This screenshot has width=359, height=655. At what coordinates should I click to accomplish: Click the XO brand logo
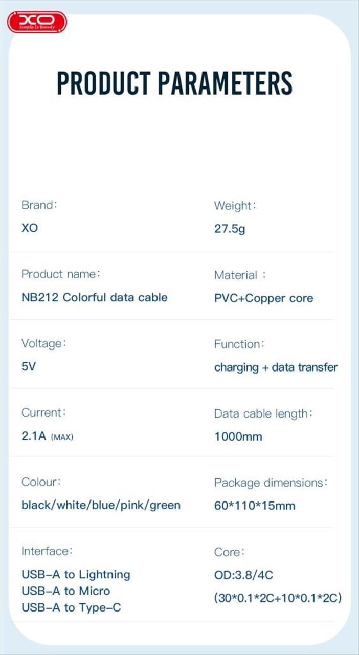37,22
